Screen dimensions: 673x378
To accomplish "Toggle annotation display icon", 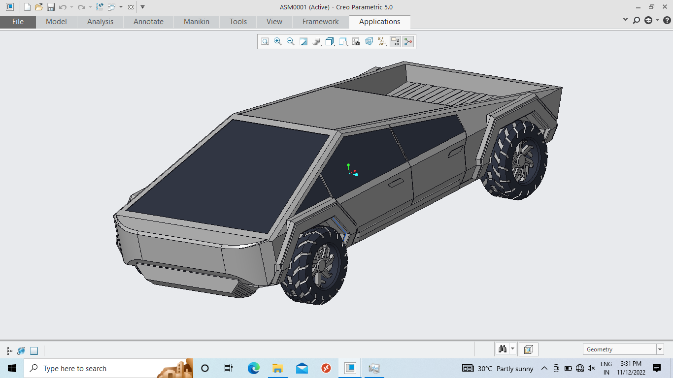I will (x=395, y=42).
